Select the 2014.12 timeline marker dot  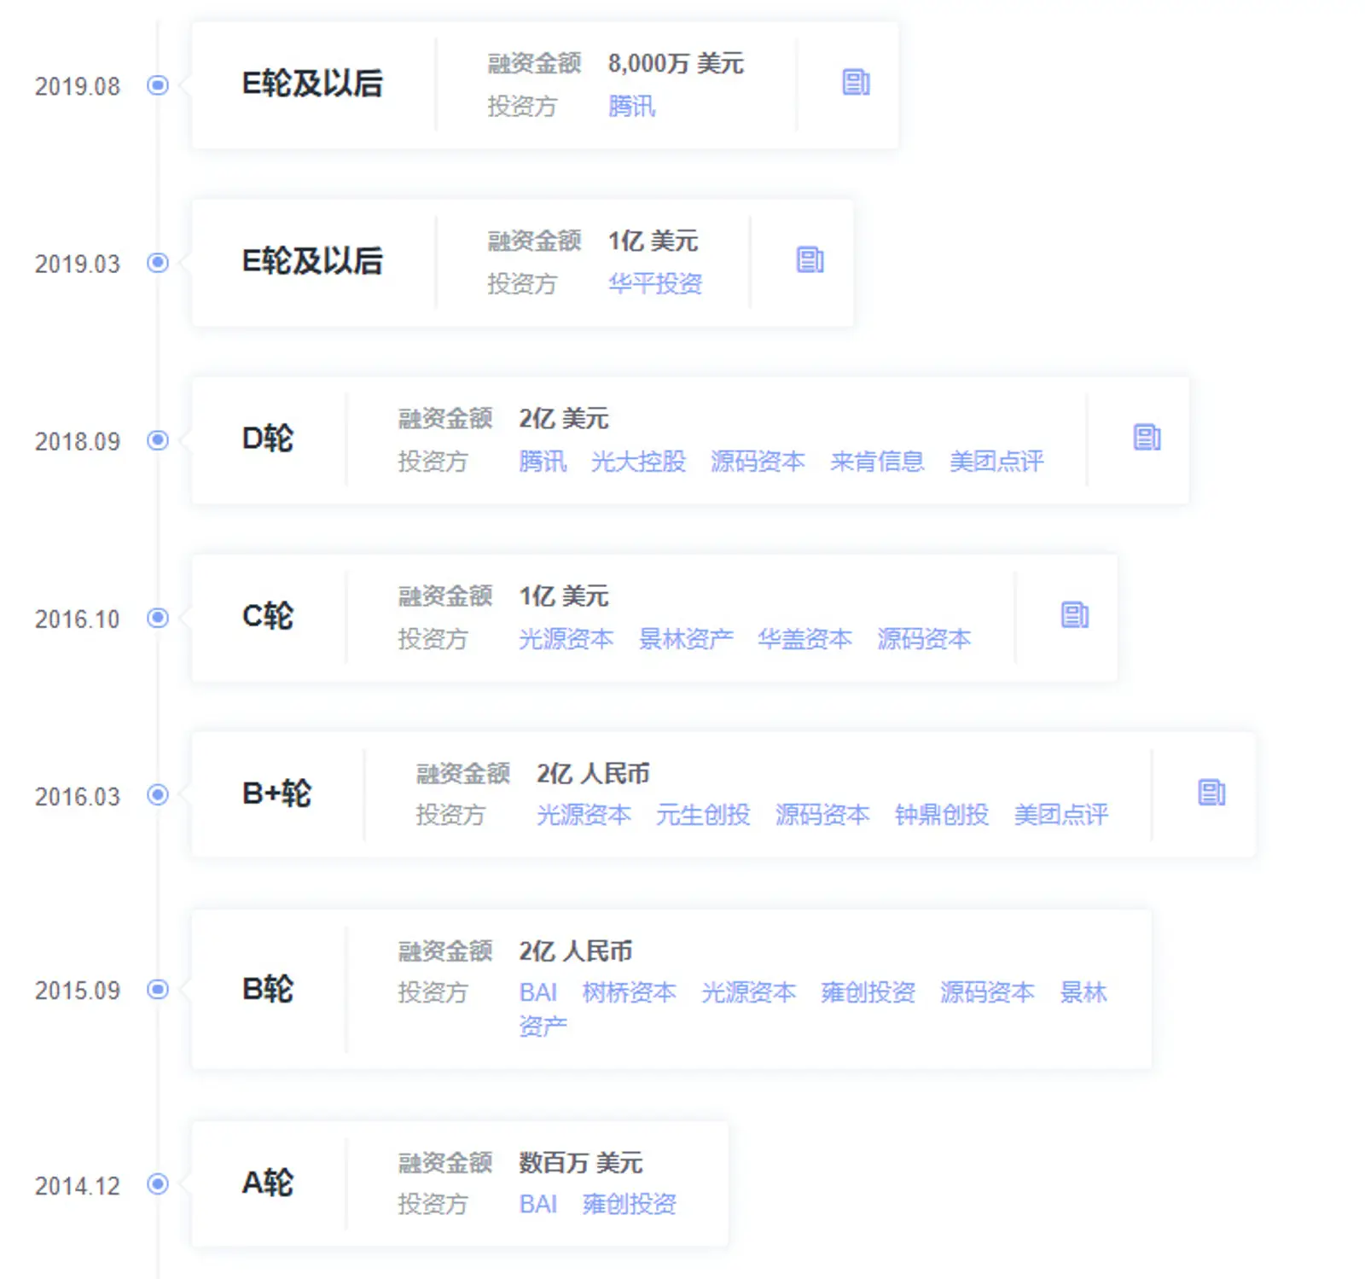[158, 1184]
